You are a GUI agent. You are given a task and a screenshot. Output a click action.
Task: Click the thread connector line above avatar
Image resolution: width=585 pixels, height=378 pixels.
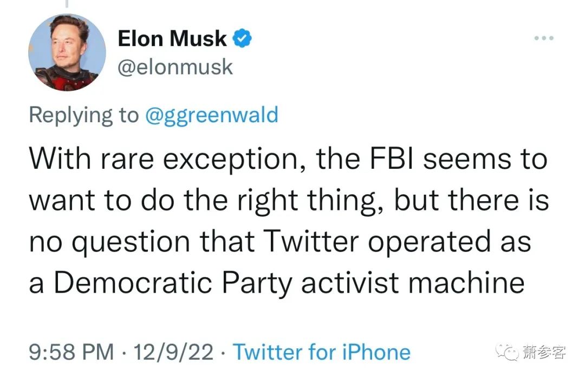(67, 4)
